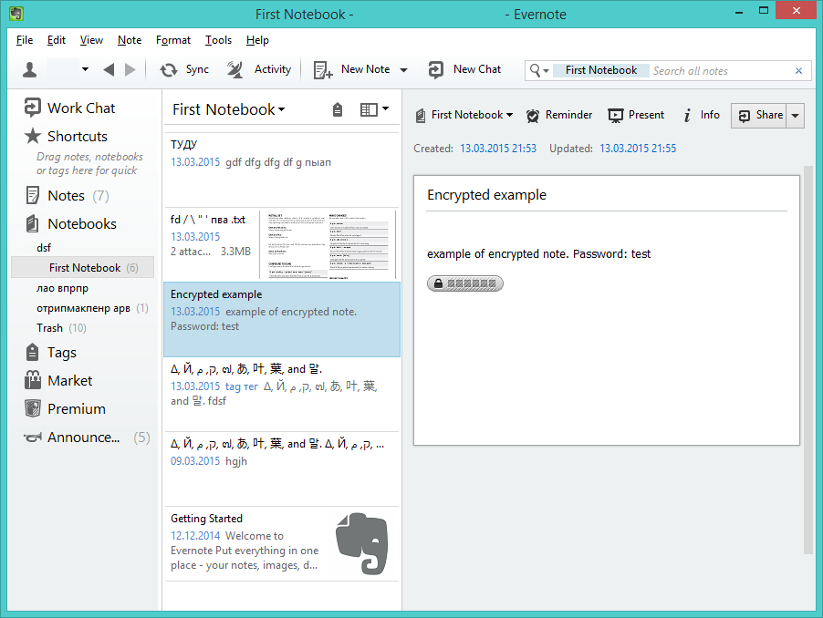
Task: Set a Reminder for this note
Action: (559, 115)
